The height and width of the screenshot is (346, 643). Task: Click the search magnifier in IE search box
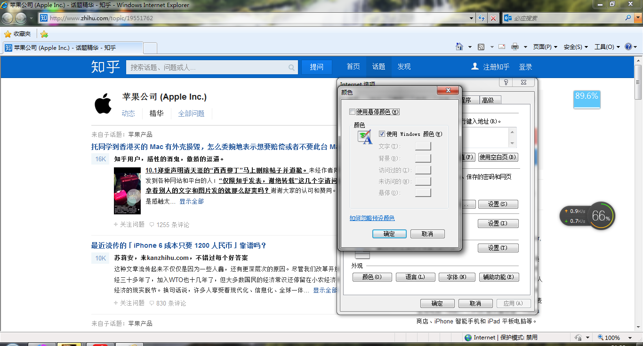click(628, 18)
